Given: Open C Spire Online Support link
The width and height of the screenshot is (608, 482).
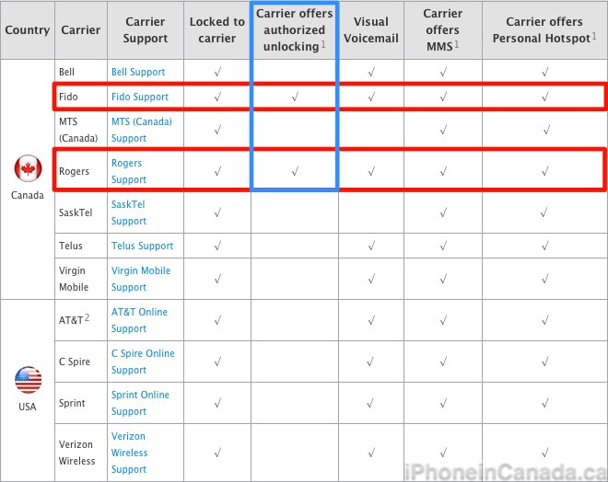Looking at the screenshot, I should (143, 361).
